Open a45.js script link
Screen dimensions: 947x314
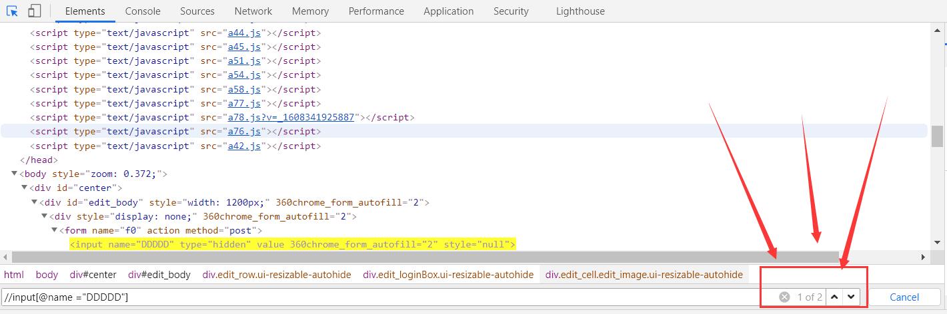(244, 47)
